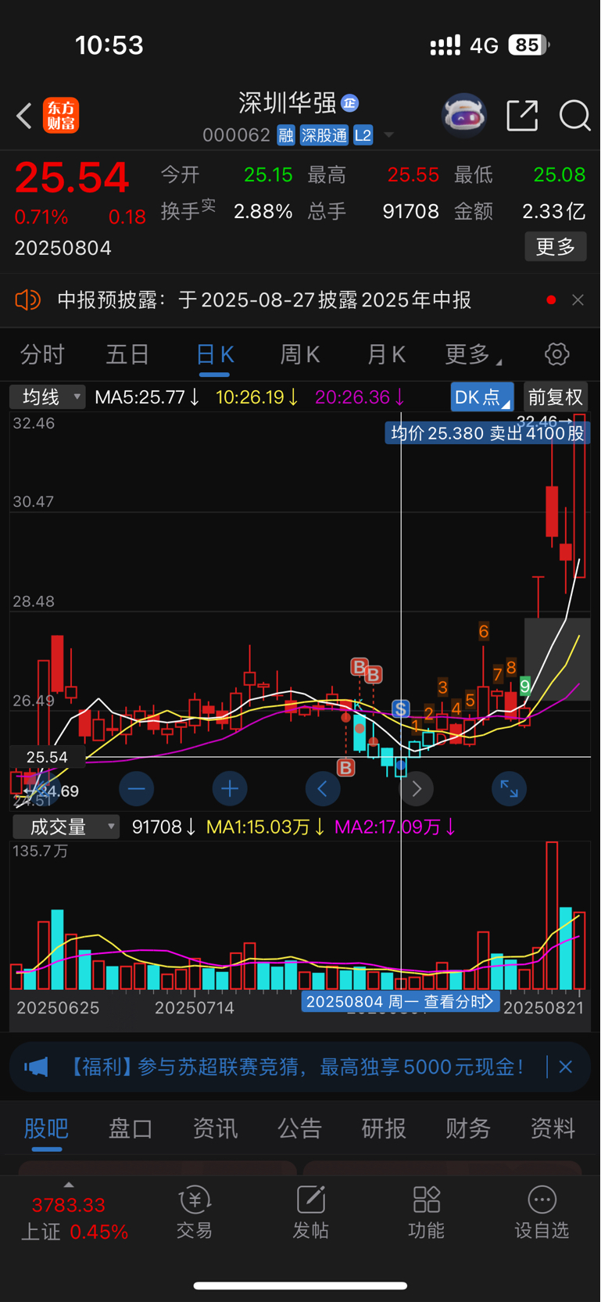Tap the MA1:15.03万 volume average
Screen dimensions: 601x1302
pos(265,827)
